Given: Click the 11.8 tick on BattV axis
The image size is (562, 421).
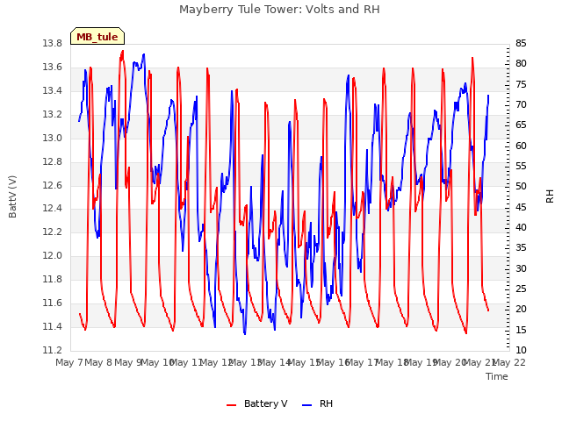Looking at the screenshot, I should tap(52, 279).
